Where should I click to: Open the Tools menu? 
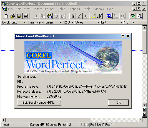pyautogui.click(x=87, y=9)
